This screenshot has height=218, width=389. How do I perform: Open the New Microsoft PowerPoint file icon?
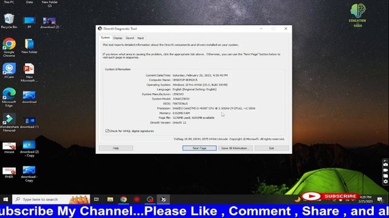tap(29, 73)
